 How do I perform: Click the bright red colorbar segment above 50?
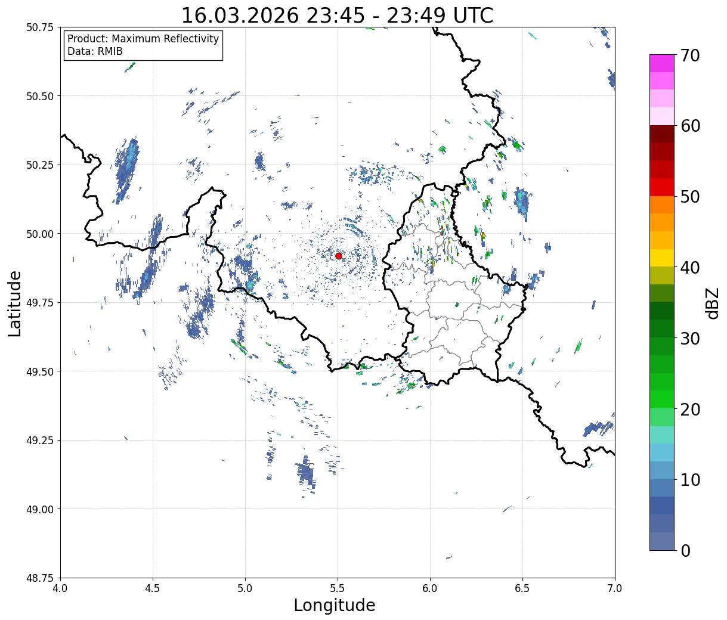662,187
